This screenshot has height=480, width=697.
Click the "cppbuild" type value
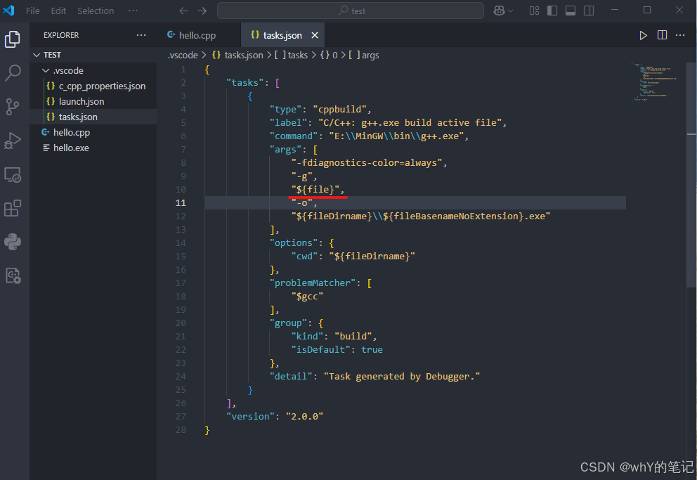[339, 110]
